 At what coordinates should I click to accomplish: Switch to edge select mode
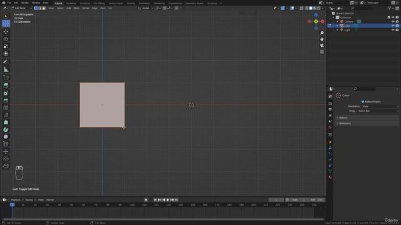coord(39,8)
